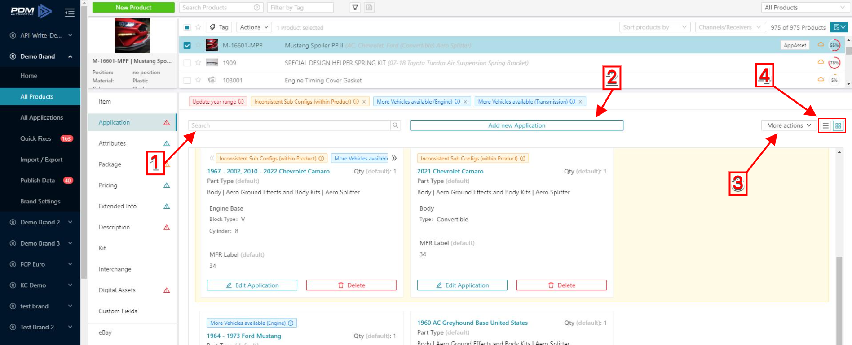Click the 55% completion indicator
852x345 pixels.
834,45
